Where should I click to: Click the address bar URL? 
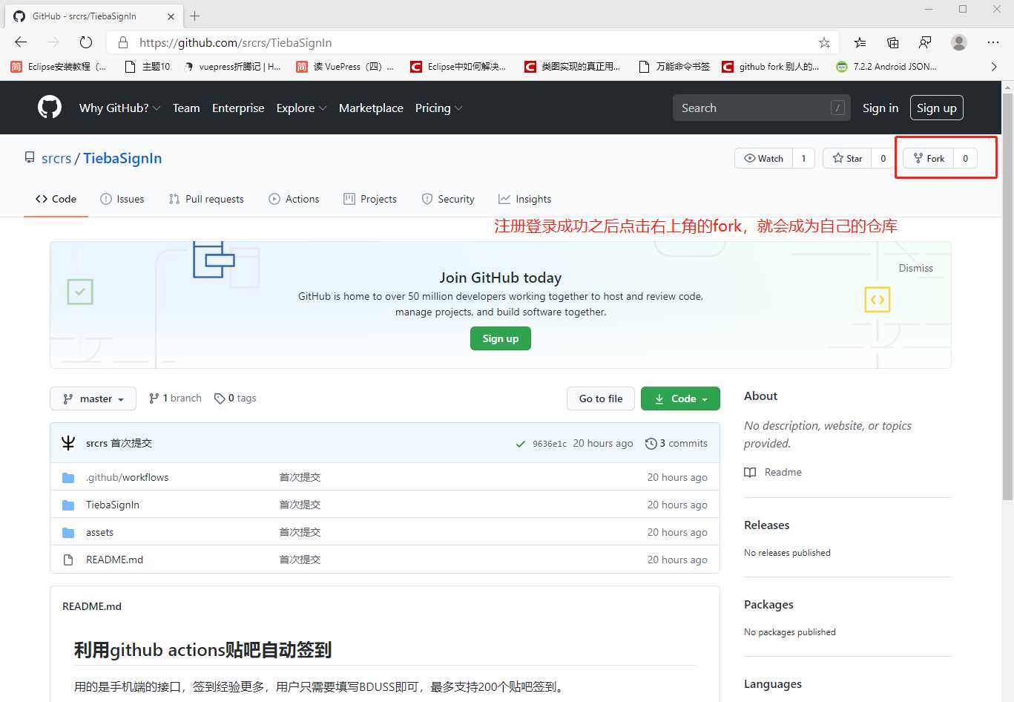tap(235, 42)
